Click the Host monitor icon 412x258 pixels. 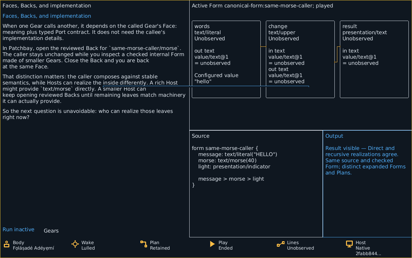point(349,244)
